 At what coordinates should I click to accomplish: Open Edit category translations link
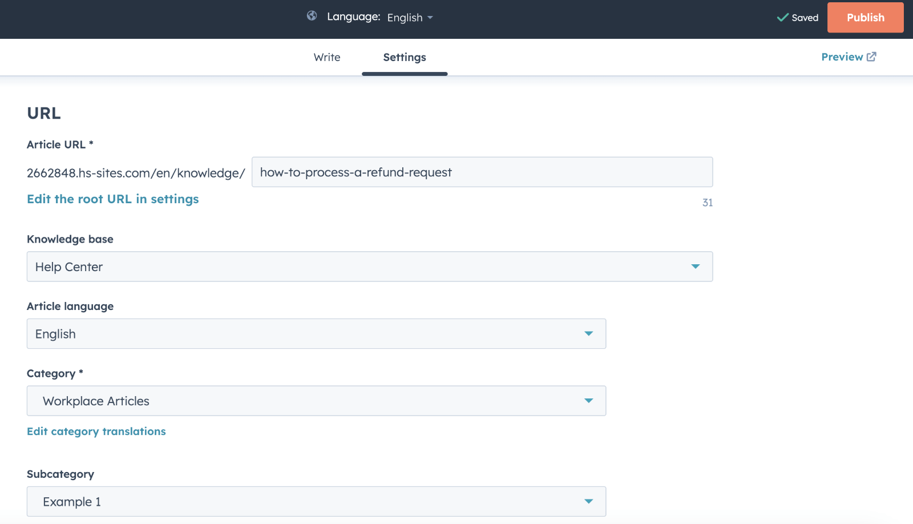(96, 432)
